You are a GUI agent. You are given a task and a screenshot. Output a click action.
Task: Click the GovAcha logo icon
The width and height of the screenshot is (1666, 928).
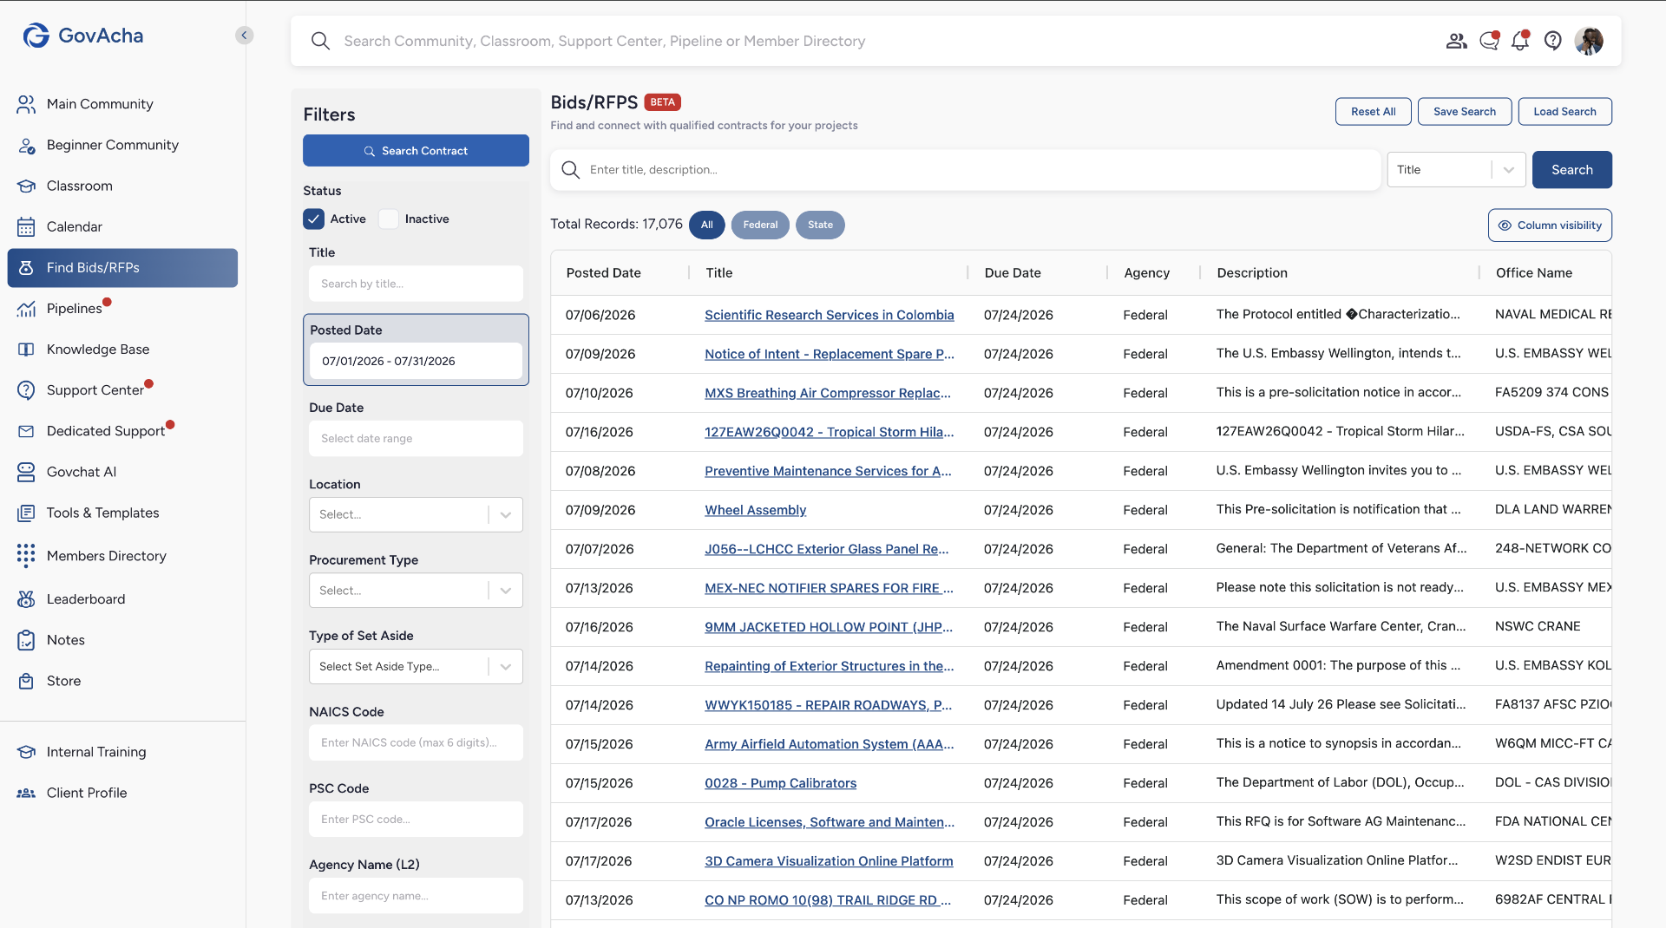tap(36, 36)
